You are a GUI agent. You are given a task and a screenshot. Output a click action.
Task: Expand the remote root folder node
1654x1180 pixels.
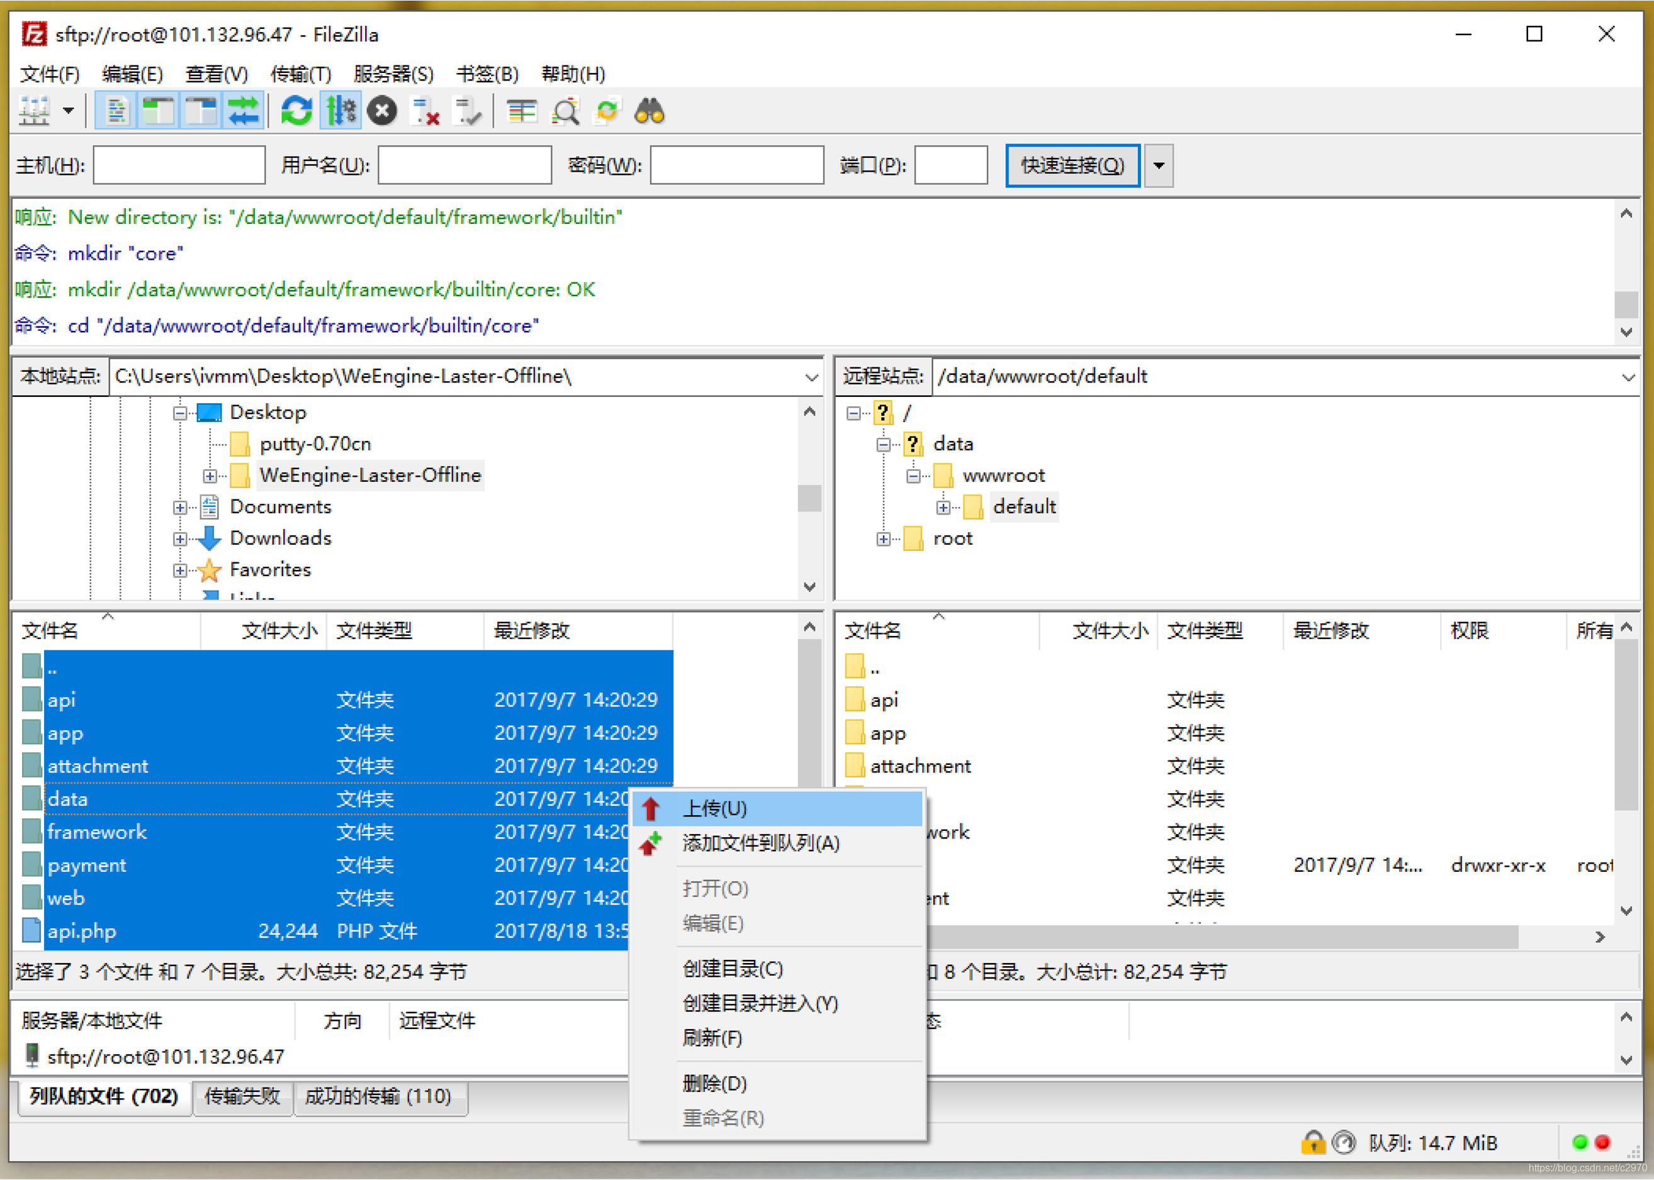(884, 538)
